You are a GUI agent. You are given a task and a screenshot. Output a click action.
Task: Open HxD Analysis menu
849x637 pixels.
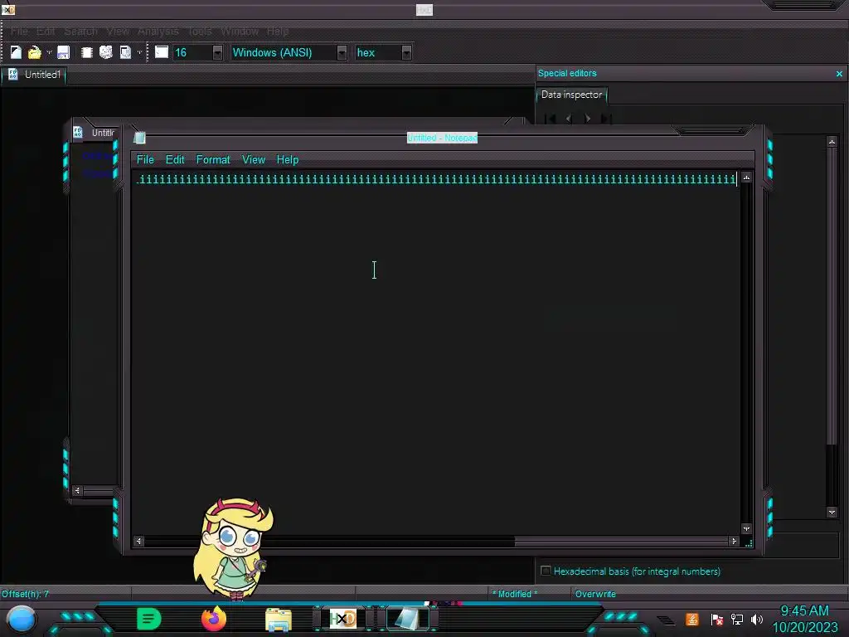click(158, 32)
